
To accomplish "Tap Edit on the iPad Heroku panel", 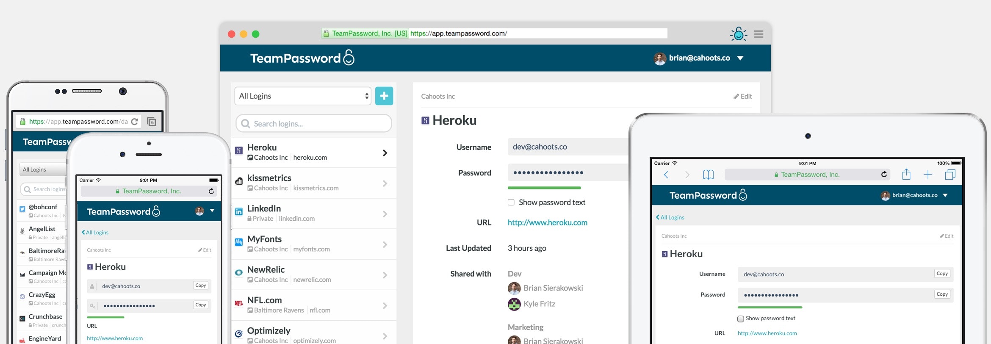I will point(947,236).
